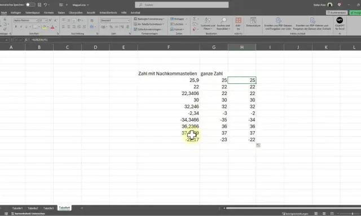
Task: Click the merge and center icon
Action: 91,27
